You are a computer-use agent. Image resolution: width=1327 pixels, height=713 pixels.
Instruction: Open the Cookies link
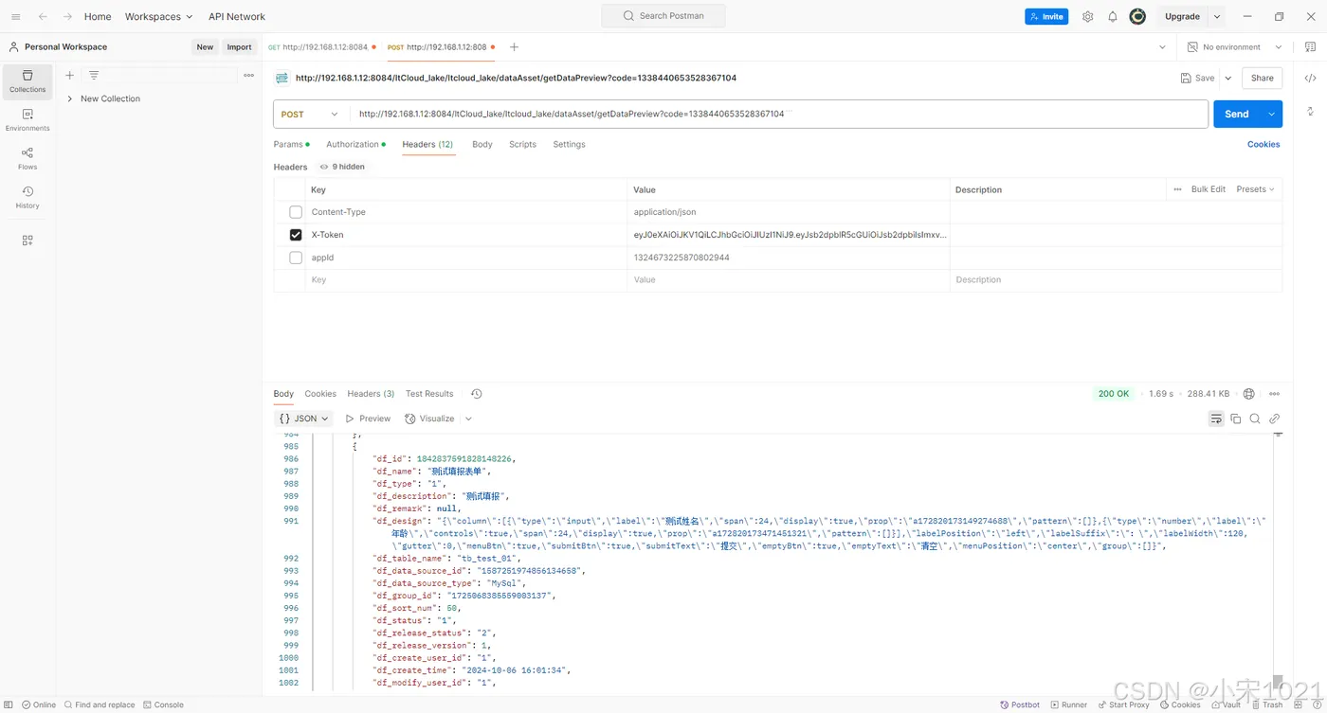point(1263,145)
